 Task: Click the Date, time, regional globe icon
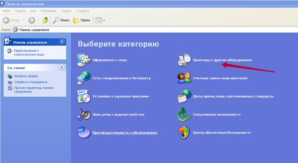184,96
